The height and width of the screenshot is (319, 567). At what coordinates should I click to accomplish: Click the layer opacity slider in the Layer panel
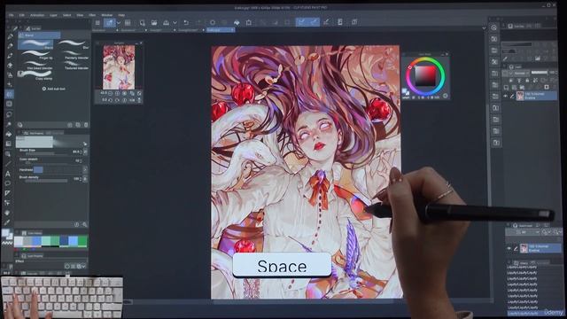point(540,73)
